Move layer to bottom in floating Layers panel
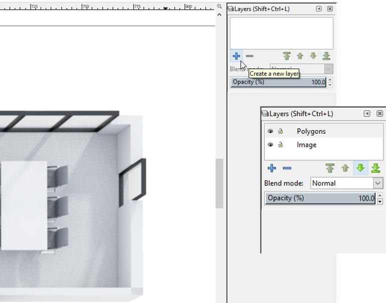The image size is (386, 303). (376, 168)
